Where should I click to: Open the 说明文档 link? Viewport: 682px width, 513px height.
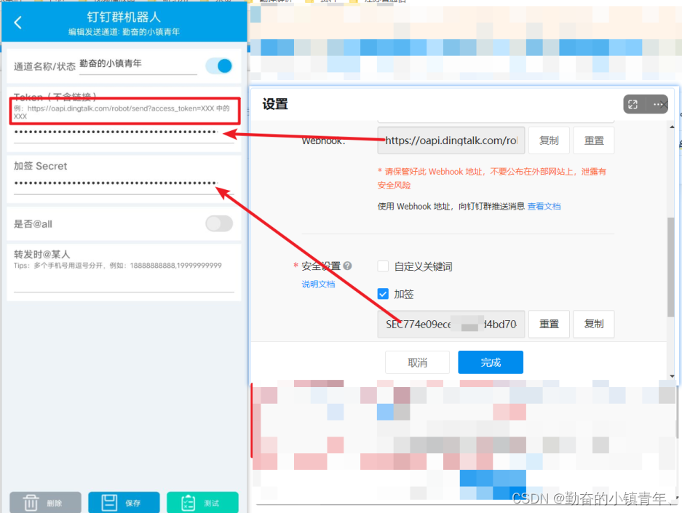click(x=318, y=285)
